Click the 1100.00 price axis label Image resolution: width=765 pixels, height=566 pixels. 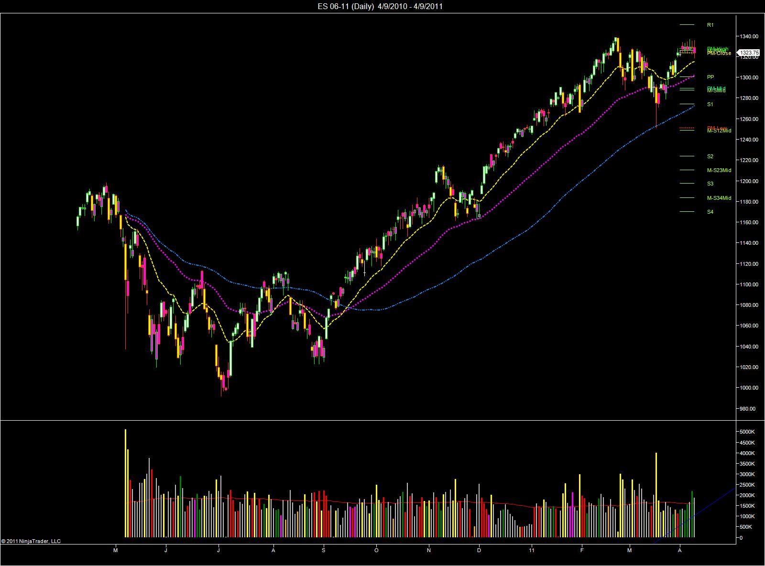[749, 284]
